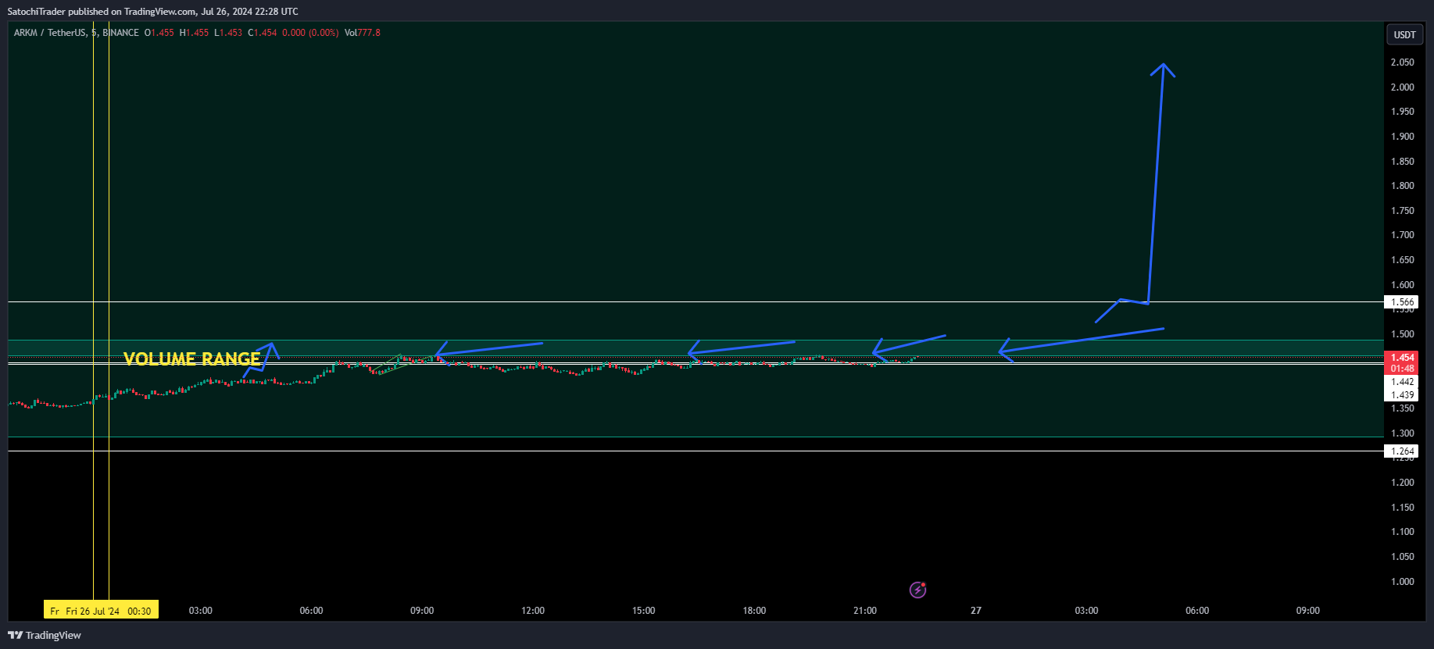Click the 2.000 price axis label
Screen dimensions: 1434x649
click(x=1402, y=87)
